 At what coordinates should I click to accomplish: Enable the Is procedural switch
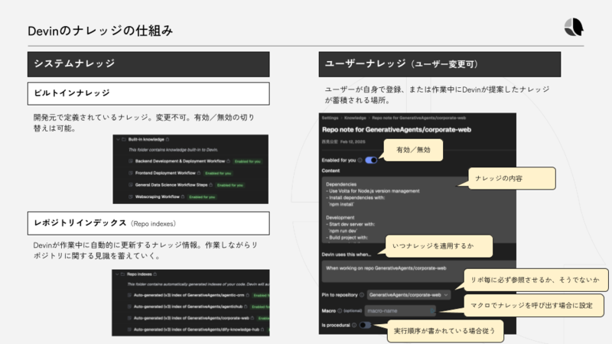pos(365,325)
